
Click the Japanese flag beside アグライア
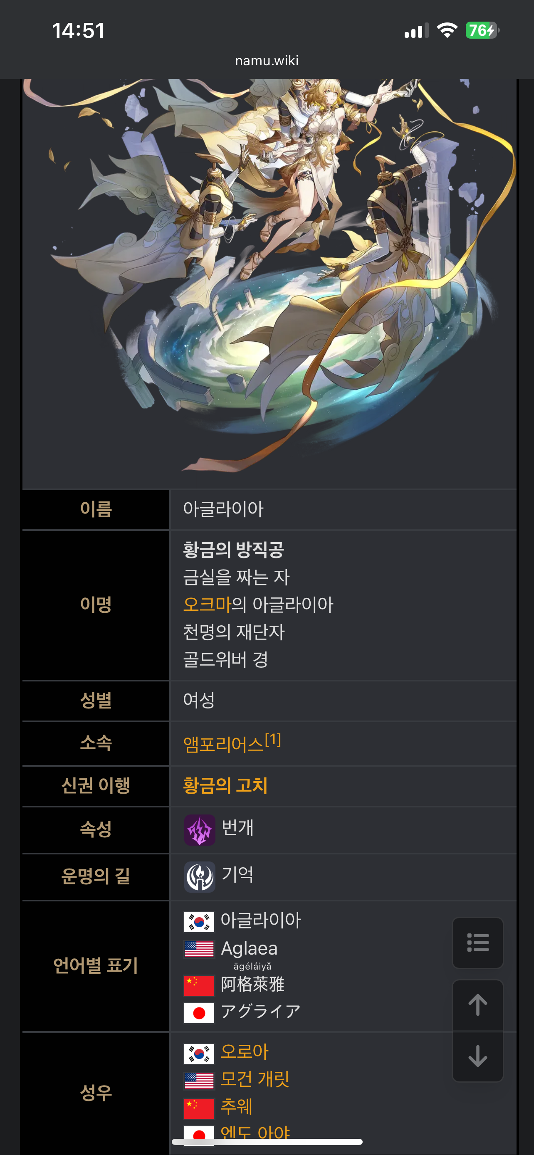[x=199, y=1013]
